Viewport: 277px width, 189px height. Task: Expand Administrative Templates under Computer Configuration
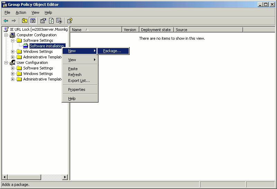pyautogui.click(x=12, y=57)
